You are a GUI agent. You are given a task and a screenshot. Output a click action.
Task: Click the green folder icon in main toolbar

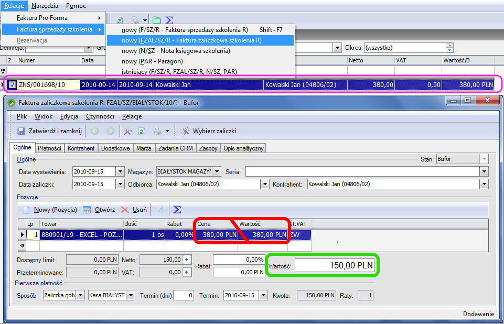coord(156,20)
